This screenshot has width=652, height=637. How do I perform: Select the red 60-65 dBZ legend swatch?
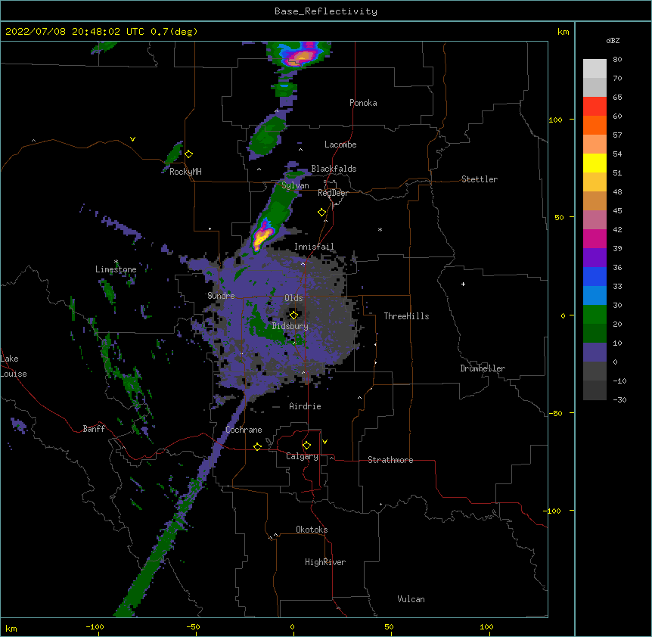point(595,107)
